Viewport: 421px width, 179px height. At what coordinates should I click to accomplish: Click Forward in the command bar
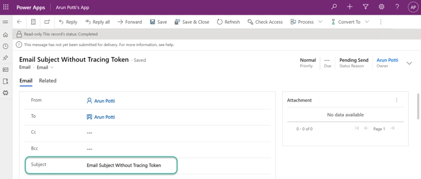(x=130, y=22)
